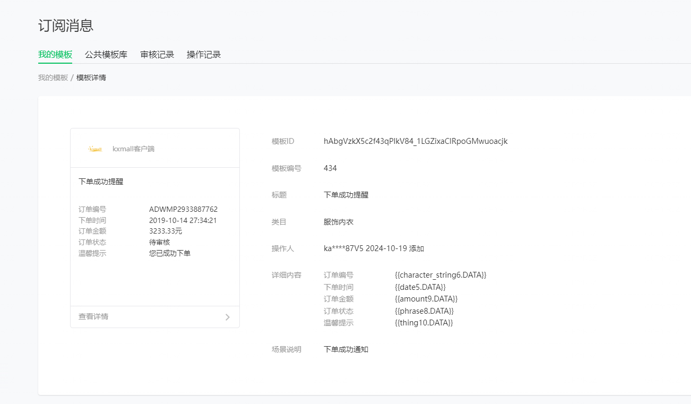Select order number ADWMP2933887762 in preview
Screen dimensions: 691x404
coord(183,209)
